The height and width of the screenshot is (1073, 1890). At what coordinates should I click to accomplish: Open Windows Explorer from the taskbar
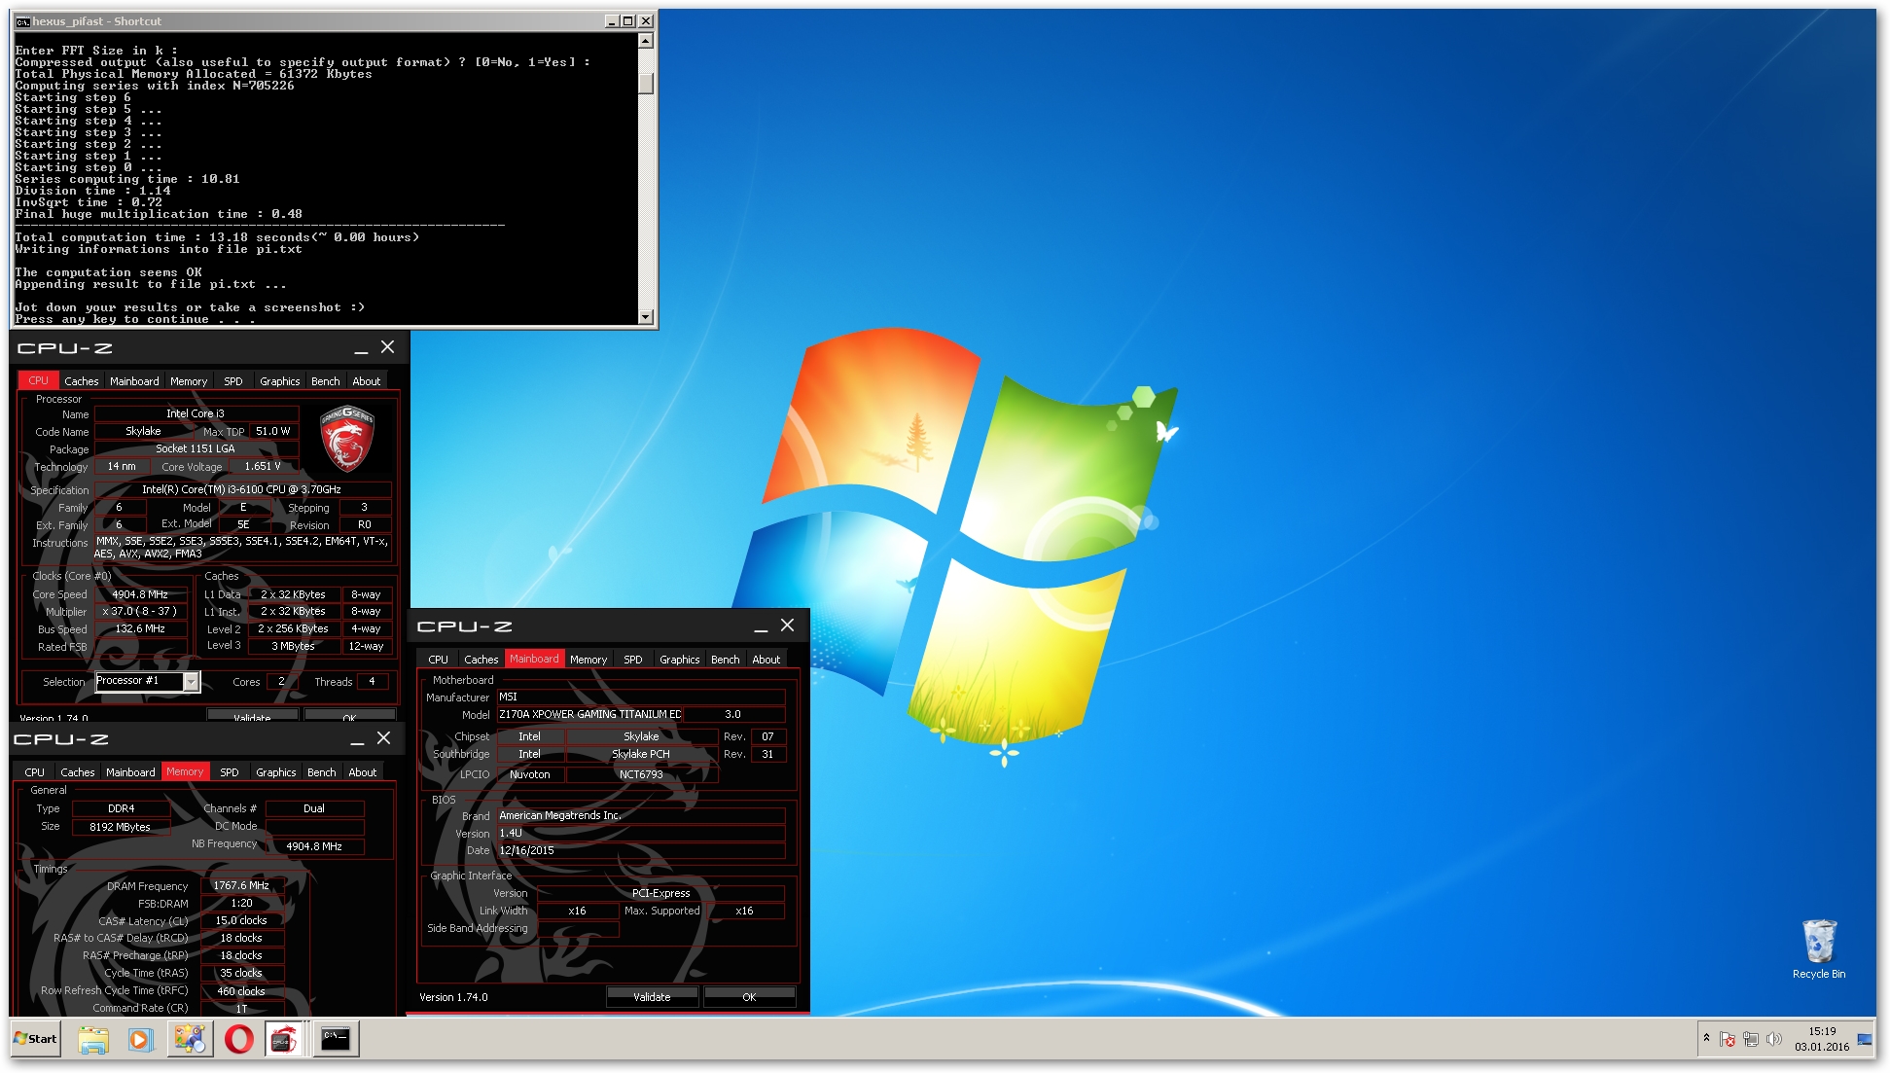(x=93, y=1039)
